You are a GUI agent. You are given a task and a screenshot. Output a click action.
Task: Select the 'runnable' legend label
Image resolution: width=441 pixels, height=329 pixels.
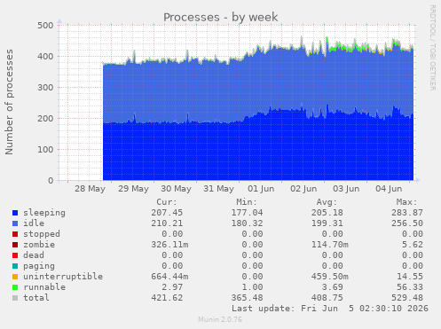tap(44, 287)
